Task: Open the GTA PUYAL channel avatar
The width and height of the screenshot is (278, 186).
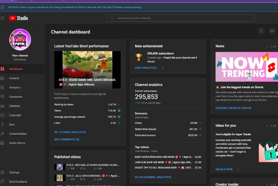Action: tap(20, 40)
